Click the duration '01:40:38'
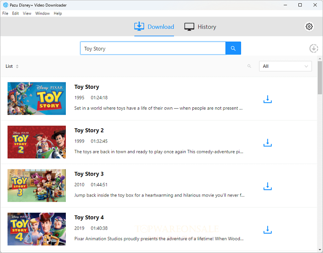 pyautogui.click(x=99, y=228)
